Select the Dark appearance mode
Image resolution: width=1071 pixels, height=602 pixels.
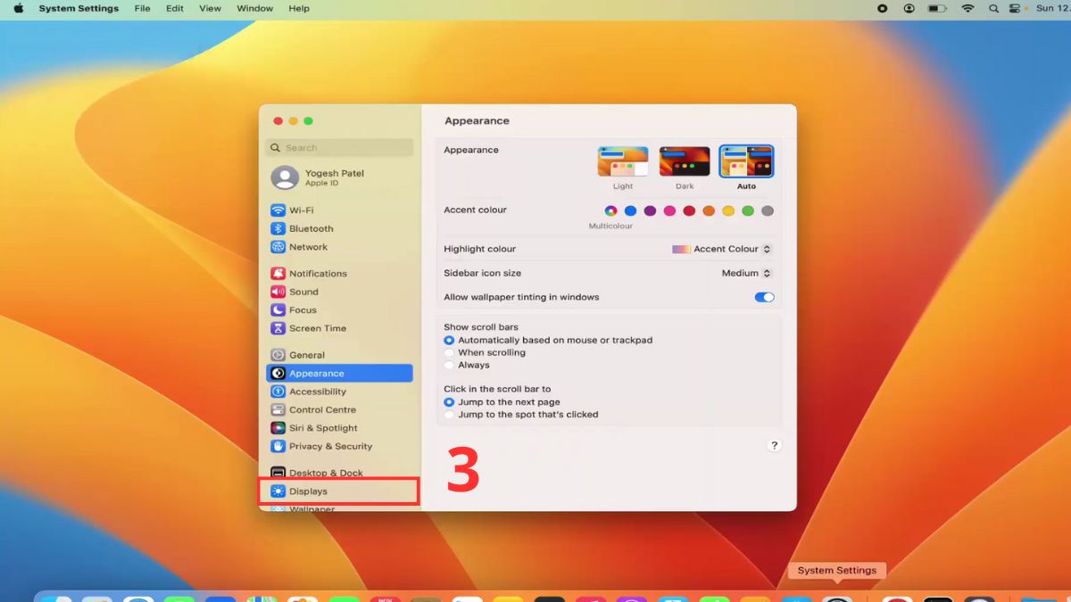[x=685, y=161]
